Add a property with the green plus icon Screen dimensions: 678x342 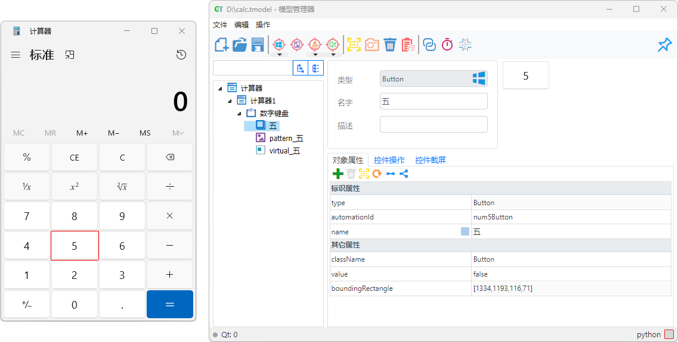coord(338,174)
